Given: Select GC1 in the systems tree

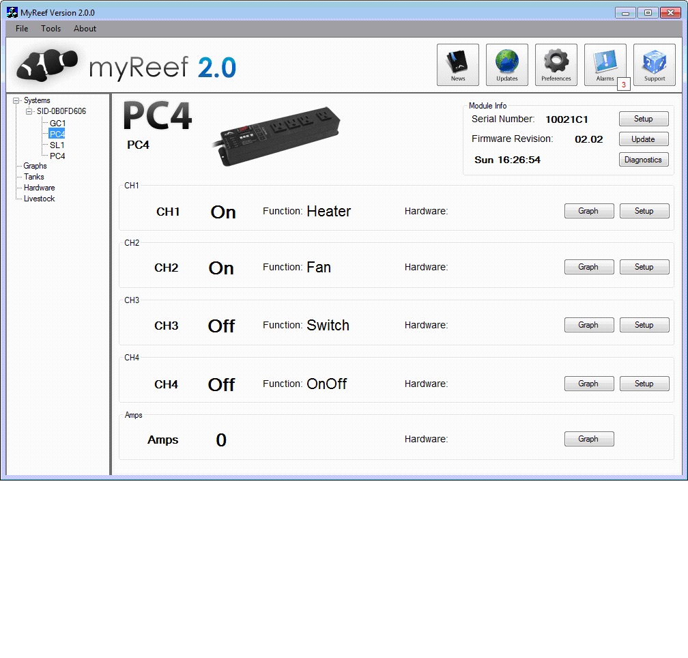Looking at the screenshot, I should [57, 123].
